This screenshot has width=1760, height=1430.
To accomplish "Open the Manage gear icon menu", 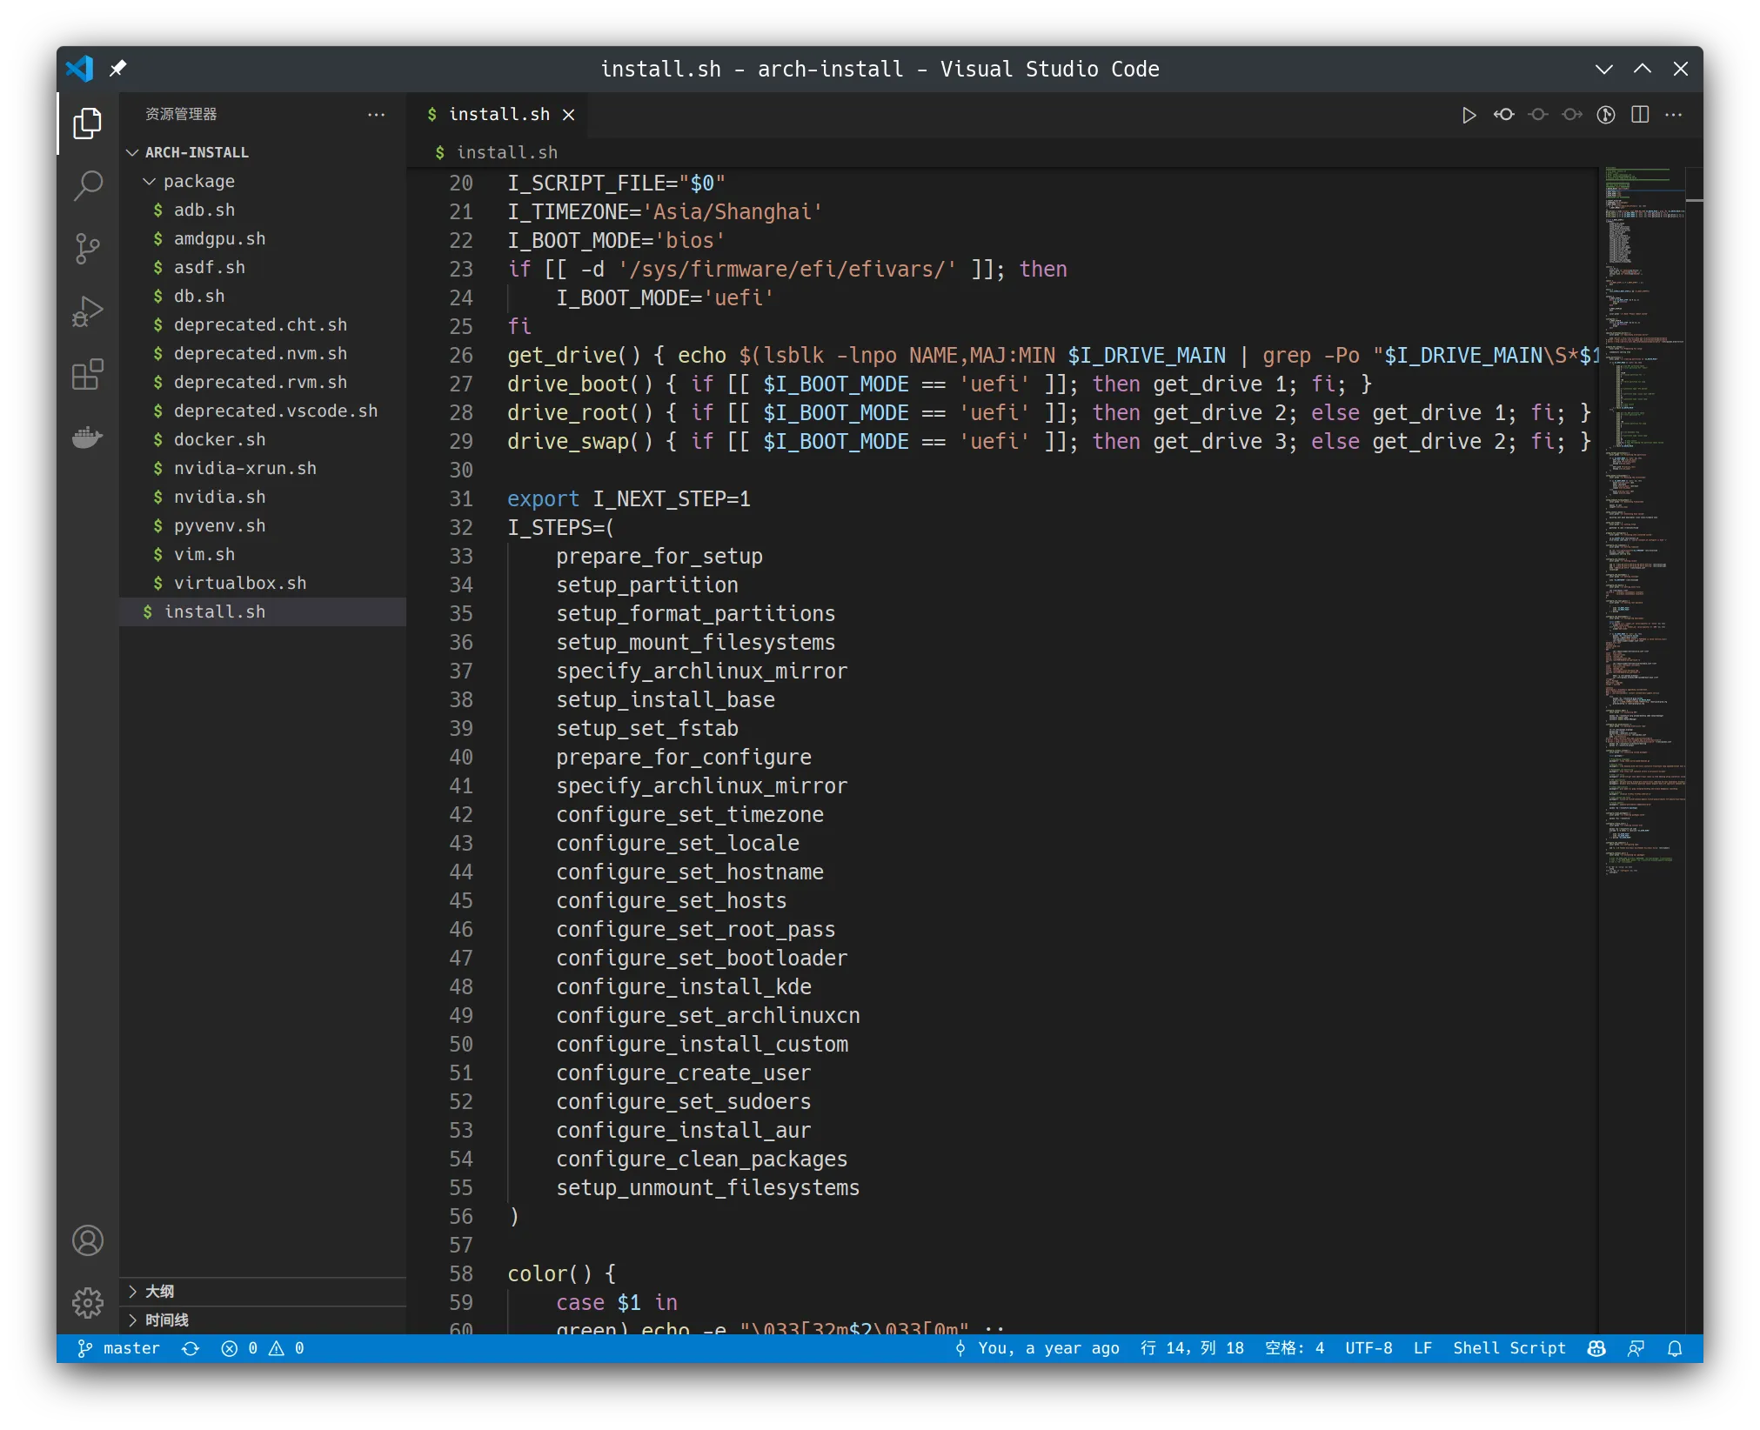I will pos(88,1303).
